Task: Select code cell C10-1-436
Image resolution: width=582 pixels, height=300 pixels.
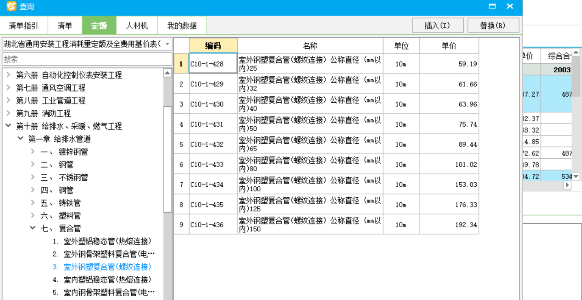Action: click(x=213, y=224)
